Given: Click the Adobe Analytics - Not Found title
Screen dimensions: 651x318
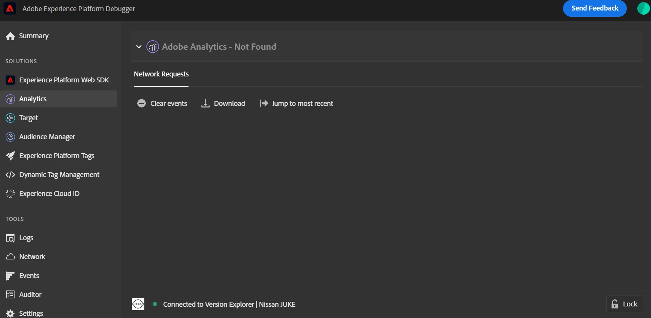Looking at the screenshot, I should [x=219, y=47].
